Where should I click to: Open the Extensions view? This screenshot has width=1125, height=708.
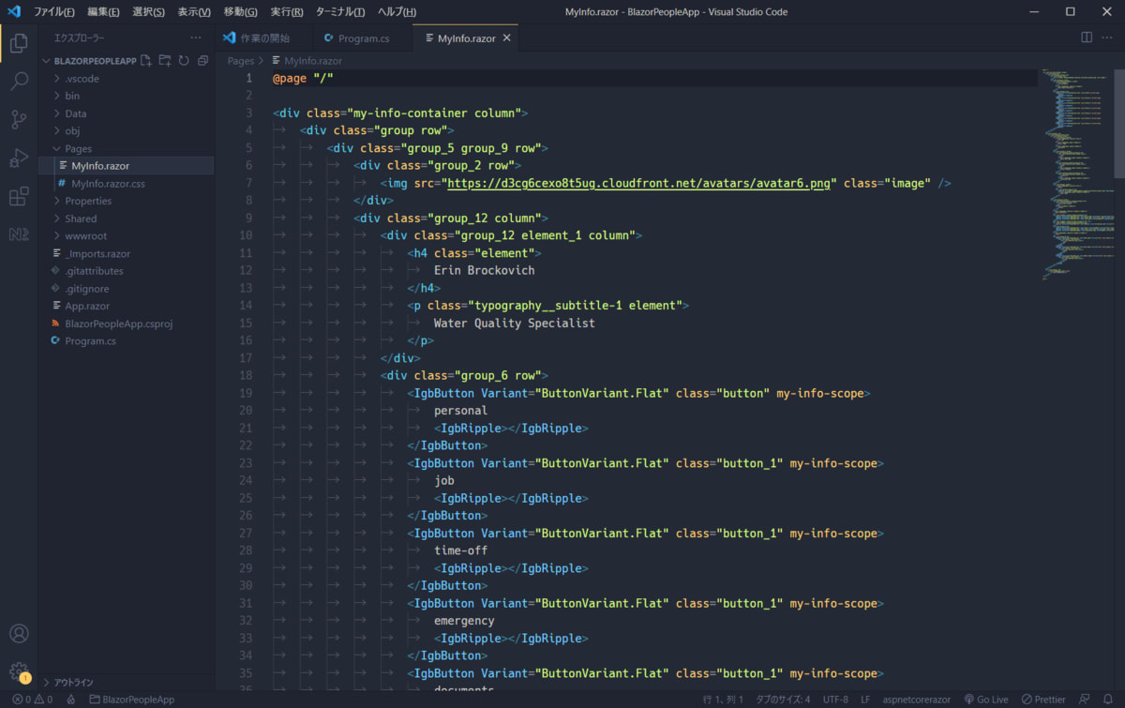click(x=19, y=196)
